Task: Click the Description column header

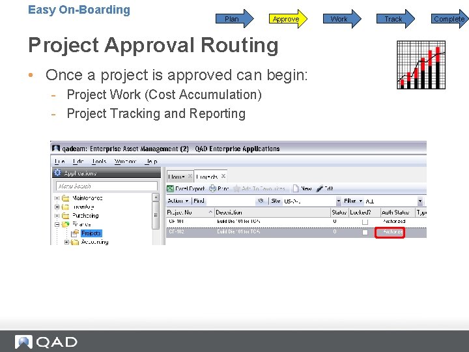Action: pyautogui.click(x=272, y=213)
